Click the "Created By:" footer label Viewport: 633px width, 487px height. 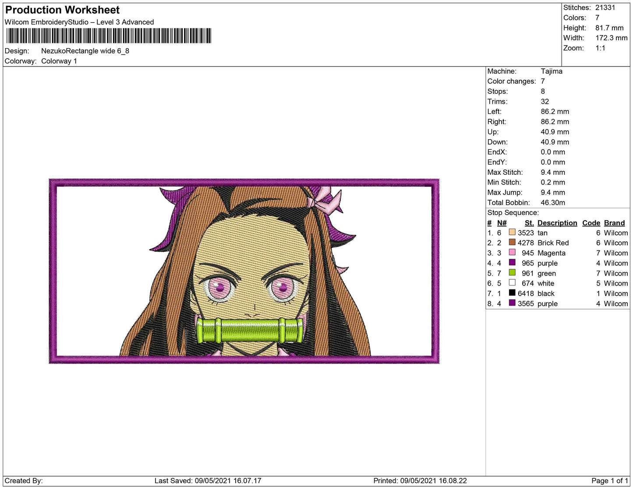click(24, 481)
